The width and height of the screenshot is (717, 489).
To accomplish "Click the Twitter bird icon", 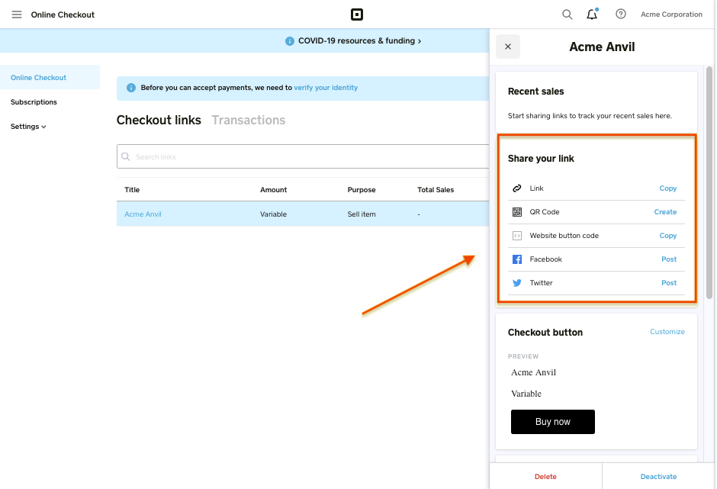I will 517,283.
